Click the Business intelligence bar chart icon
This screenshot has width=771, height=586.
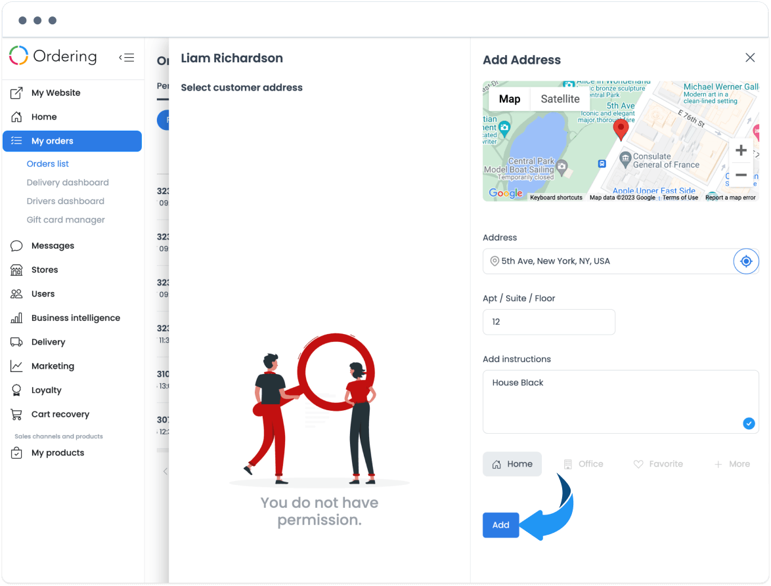16,318
